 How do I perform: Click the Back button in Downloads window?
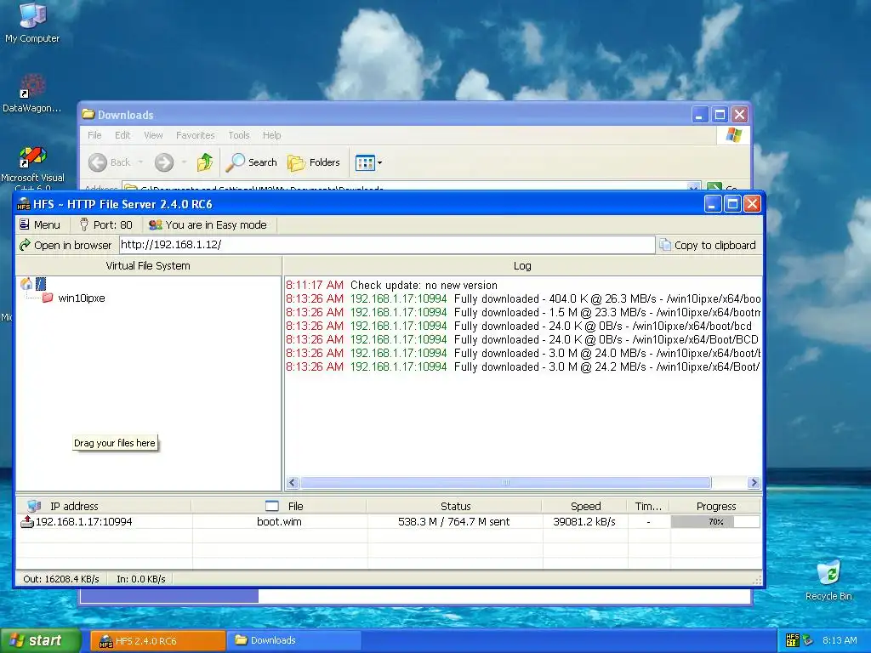110,162
